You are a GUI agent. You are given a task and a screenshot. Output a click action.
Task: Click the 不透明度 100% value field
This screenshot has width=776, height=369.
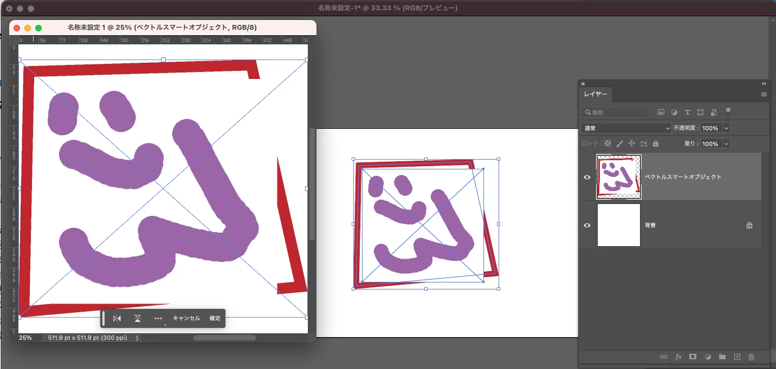pyautogui.click(x=710, y=128)
